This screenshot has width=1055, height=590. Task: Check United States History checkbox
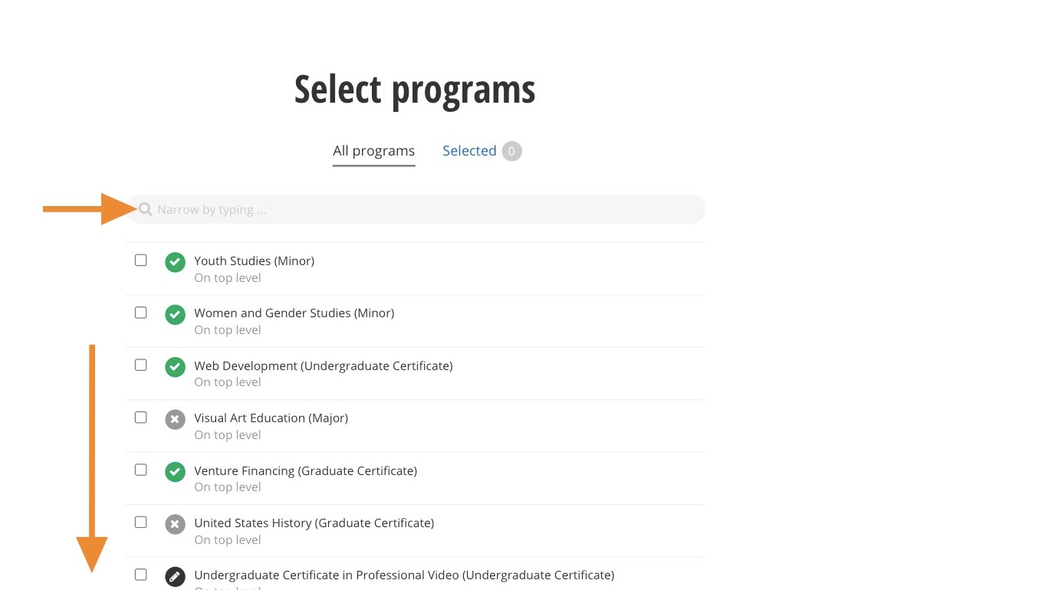pos(141,522)
